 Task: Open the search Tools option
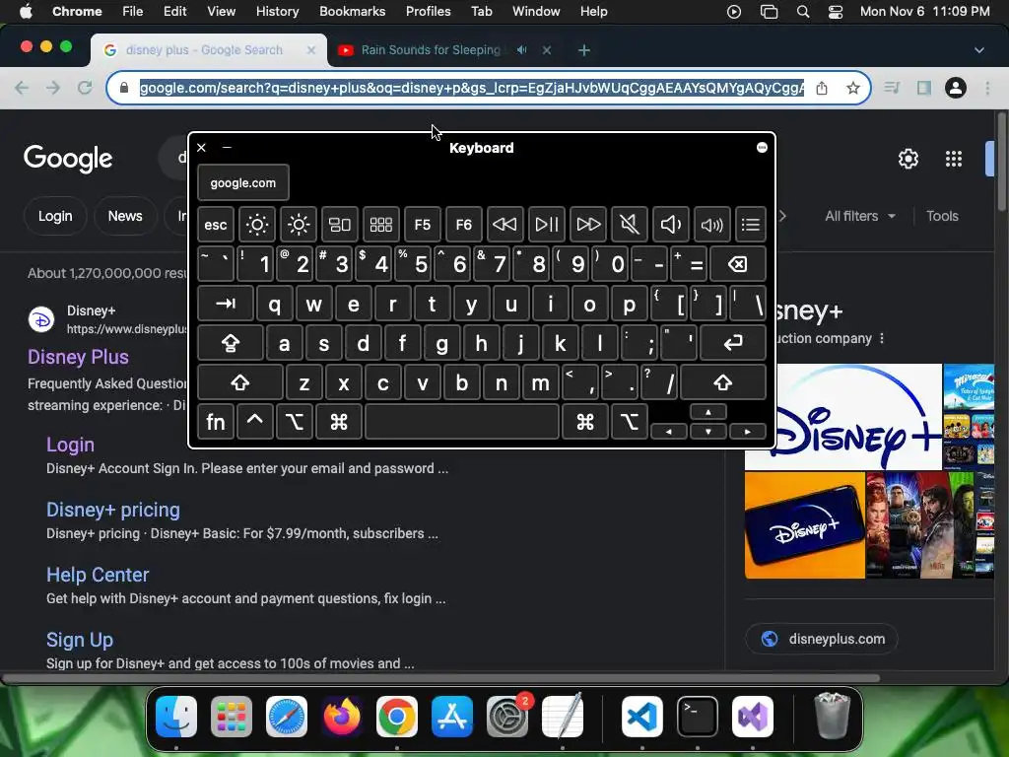click(942, 216)
